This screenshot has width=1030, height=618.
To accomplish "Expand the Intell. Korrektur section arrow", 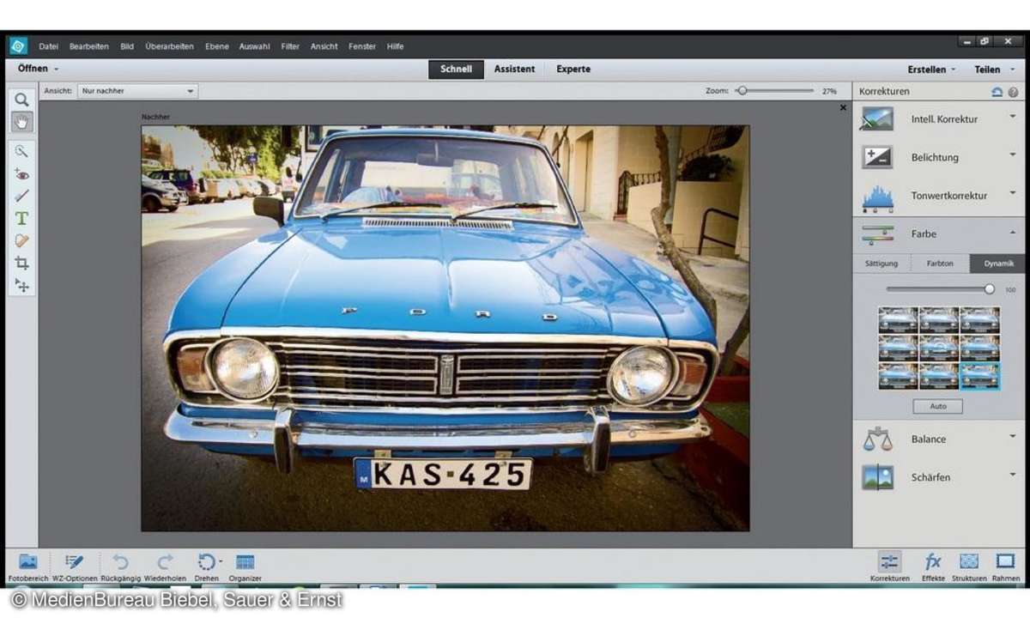I will point(1013,115).
